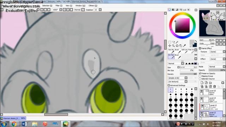
Task: Click zoom out button in navigator panel
Action: point(217,40)
